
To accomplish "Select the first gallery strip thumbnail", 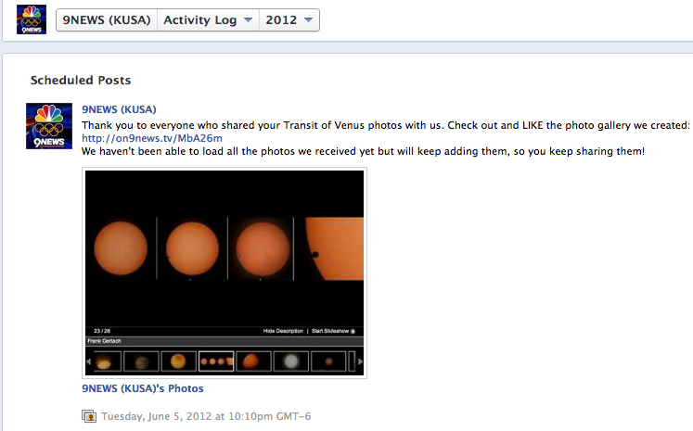I will (x=106, y=361).
